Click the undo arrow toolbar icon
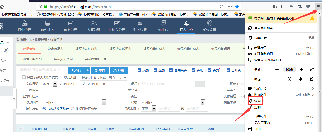 pos(291,7)
